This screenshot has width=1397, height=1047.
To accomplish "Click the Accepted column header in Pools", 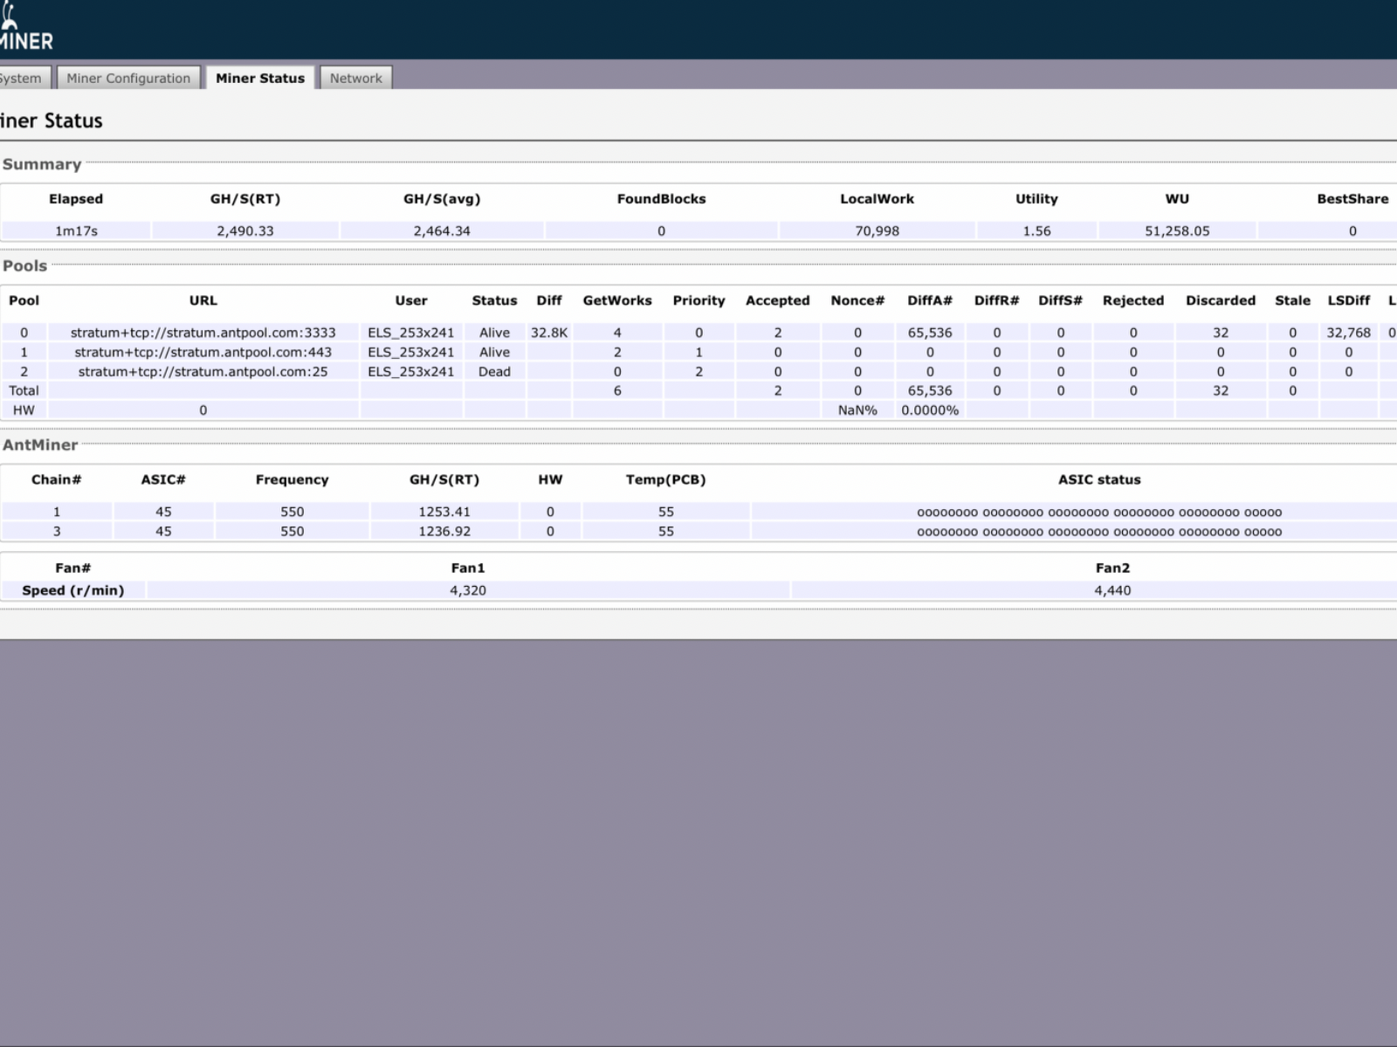I will [777, 300].
